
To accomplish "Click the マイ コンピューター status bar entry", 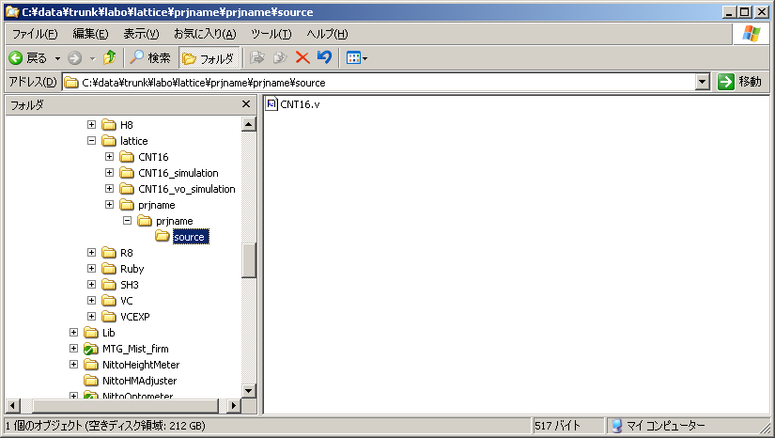I will [659, 426].
